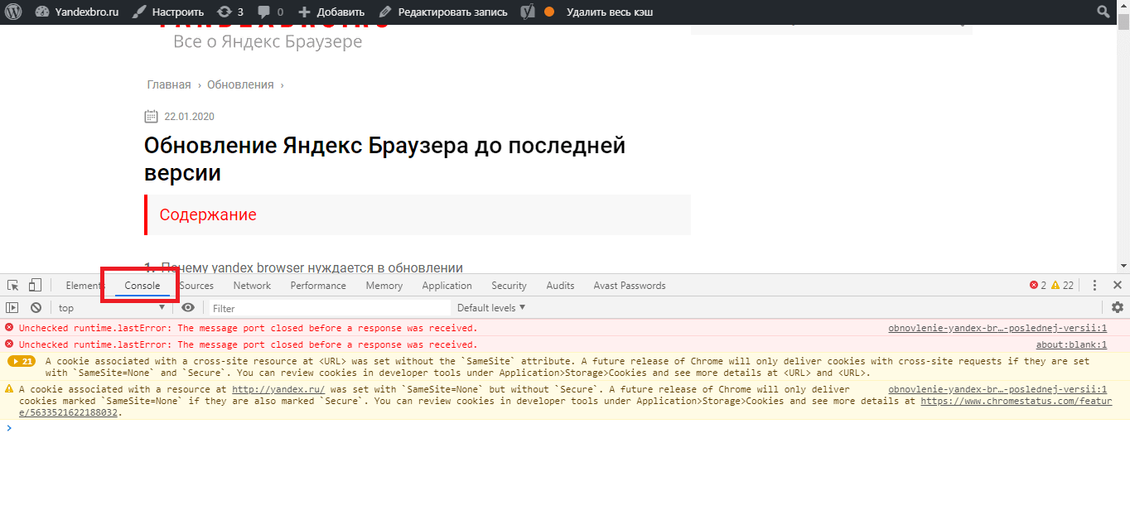Expand the grouped 21 cookie warnings
Screen dimensions: 1130x520
21,361
